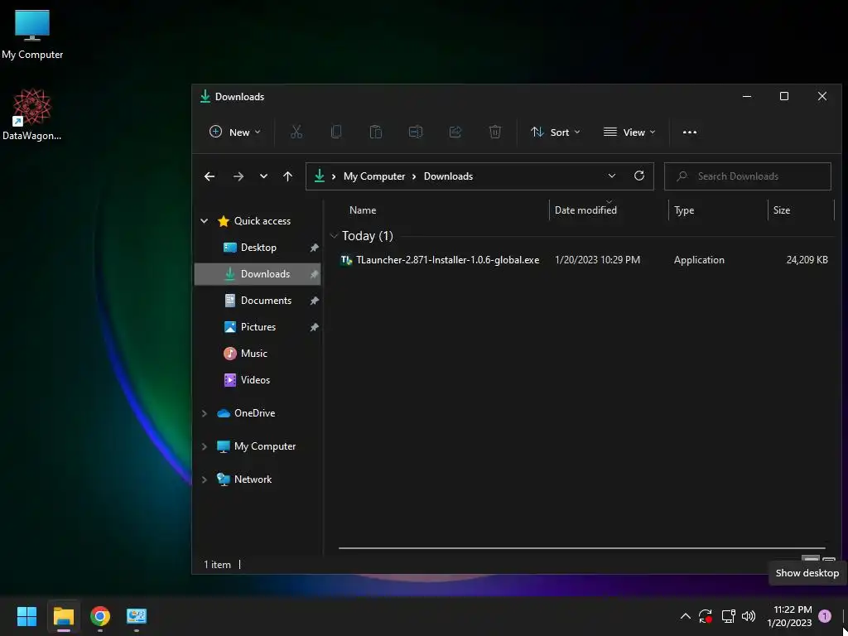Go forward with the right arrow
Image resolution: width=848 pixels, height=636 pixels.
238,176
